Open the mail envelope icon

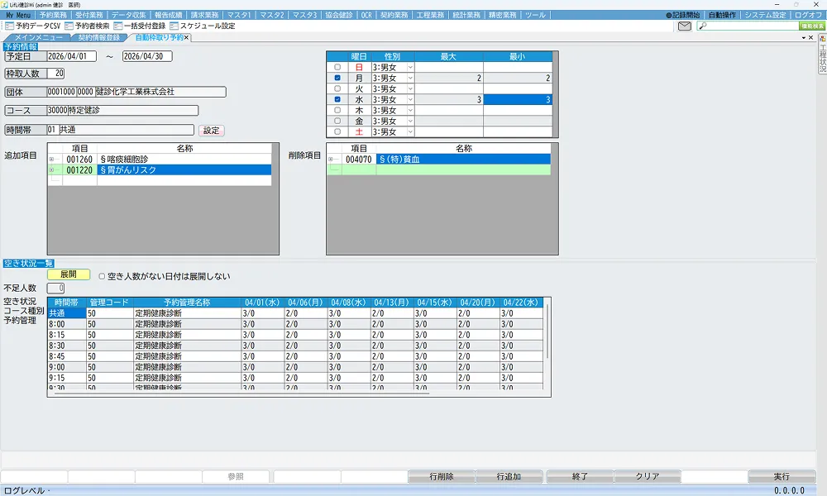click(x=684, y=26)
